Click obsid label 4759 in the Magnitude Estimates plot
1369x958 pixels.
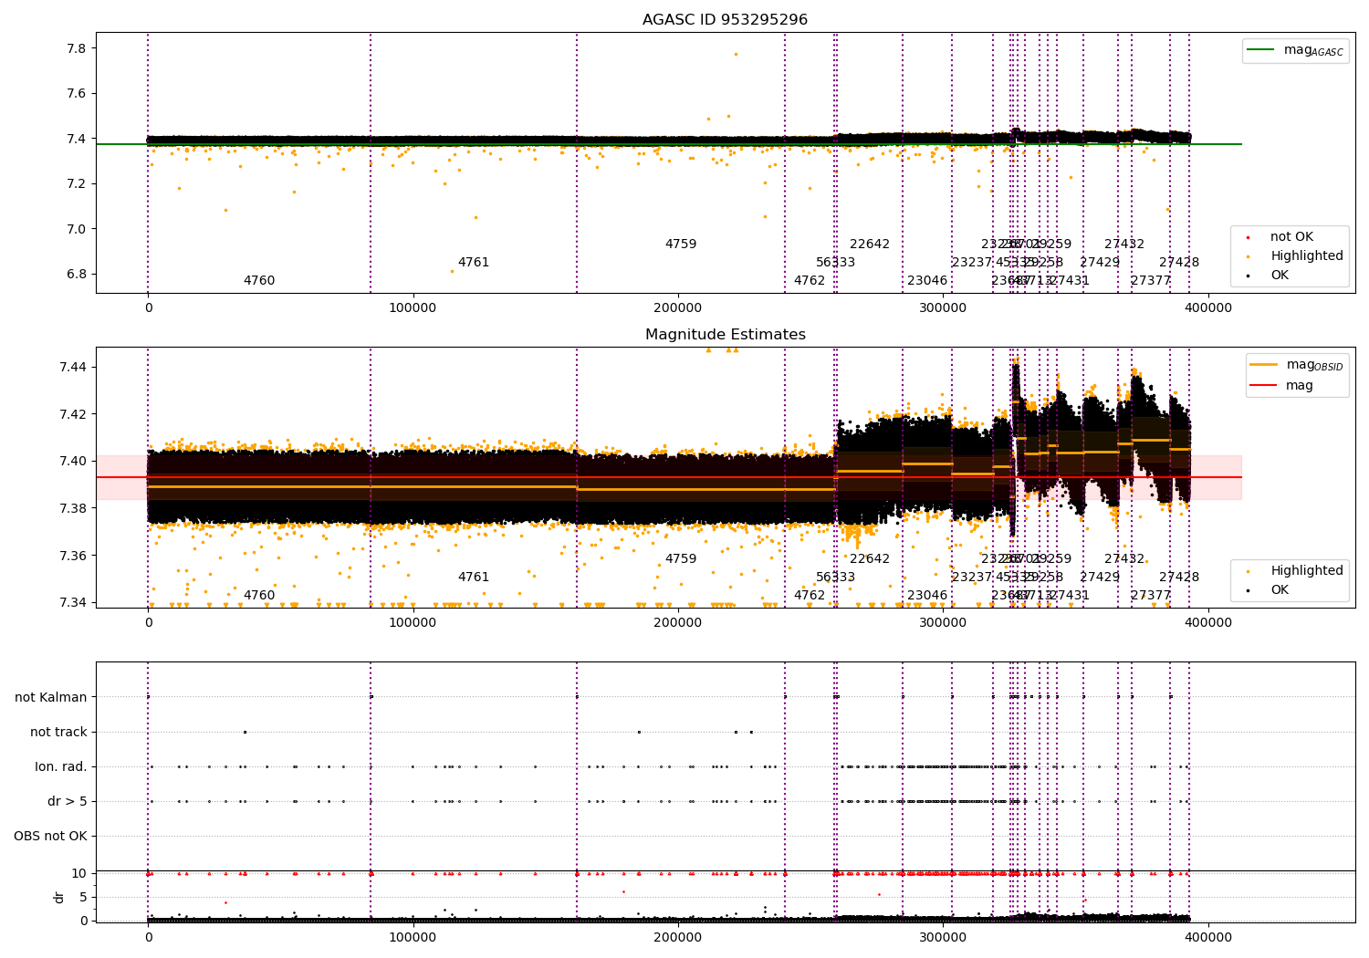[x=681, y=559]
